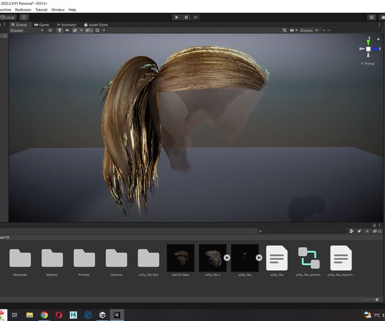385x321 pixels.
Task: Open File Explorer from taskbar
Action: 30,315
